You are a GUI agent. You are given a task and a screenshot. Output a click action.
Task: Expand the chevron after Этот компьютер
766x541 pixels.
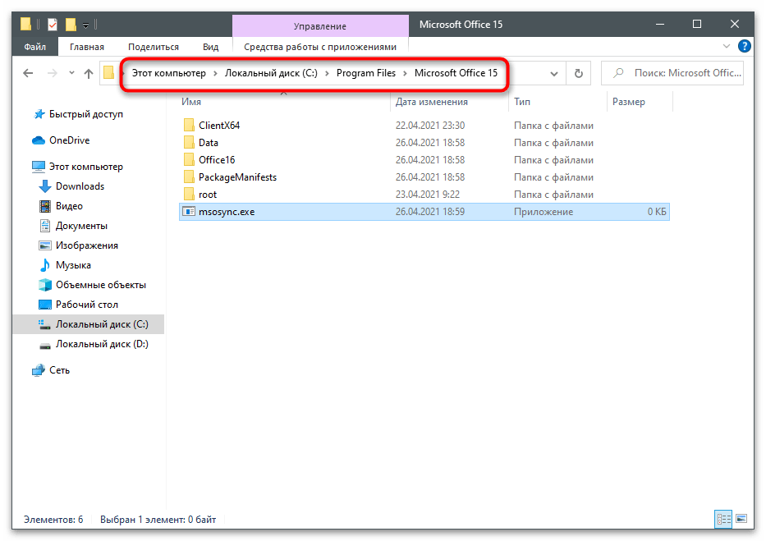tap(215, 73)
